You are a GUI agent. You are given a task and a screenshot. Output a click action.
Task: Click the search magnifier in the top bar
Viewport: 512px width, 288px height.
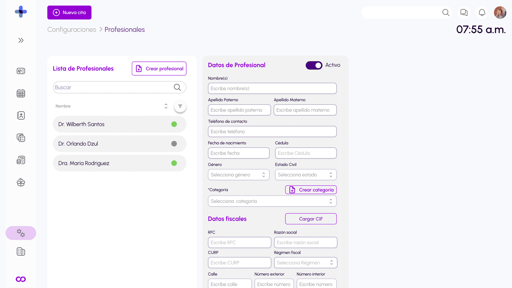[445, 12]
